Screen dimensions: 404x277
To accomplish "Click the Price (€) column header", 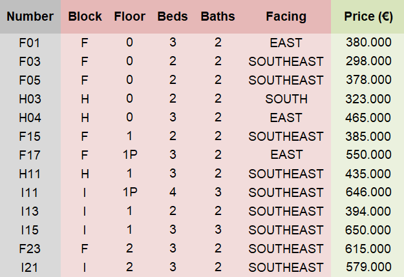I will [x=368, y=16].
